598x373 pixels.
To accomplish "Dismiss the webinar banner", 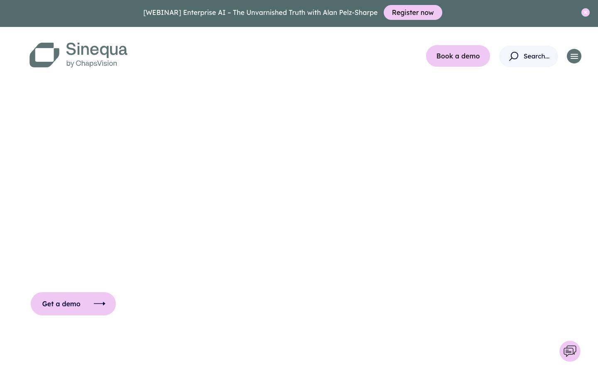I will tap(586, 12).
